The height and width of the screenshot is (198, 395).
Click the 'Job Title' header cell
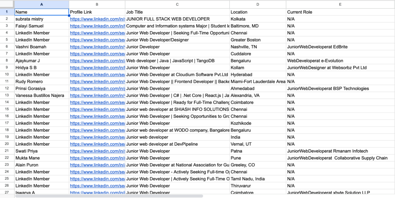[x=177, y=12]
